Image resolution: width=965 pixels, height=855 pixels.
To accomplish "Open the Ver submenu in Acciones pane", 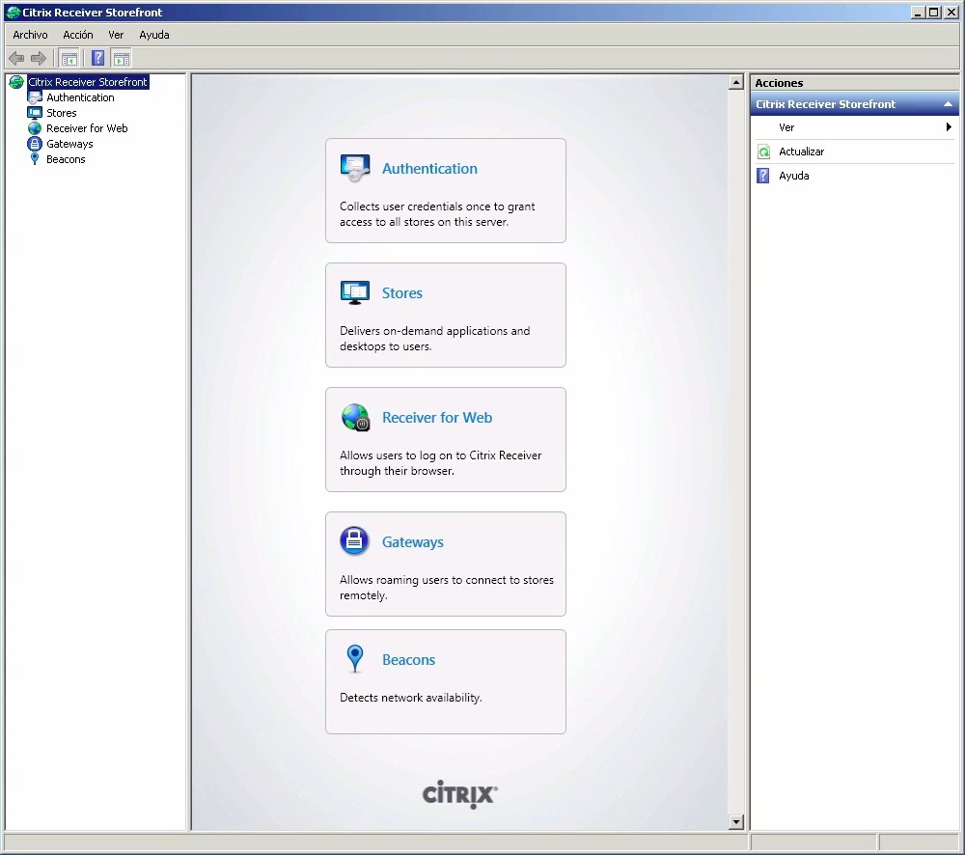I will click(854, 127).
